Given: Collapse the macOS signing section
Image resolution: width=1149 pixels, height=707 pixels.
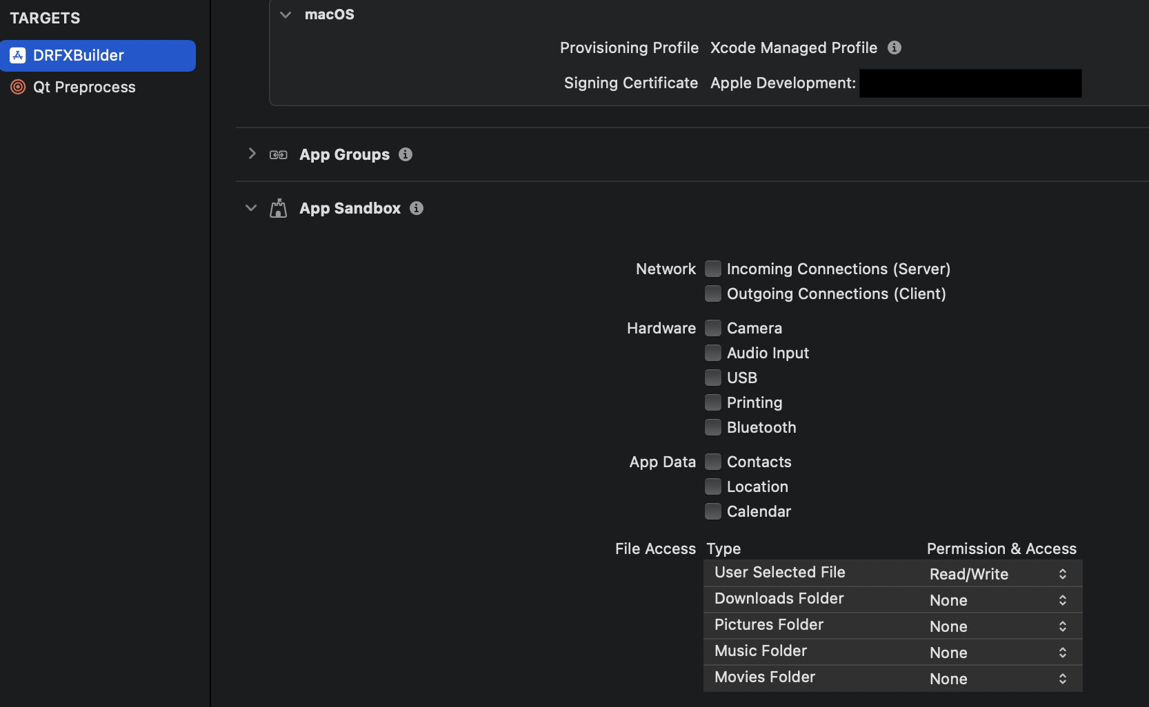Looking at the screenshot, I should [286, 14].
